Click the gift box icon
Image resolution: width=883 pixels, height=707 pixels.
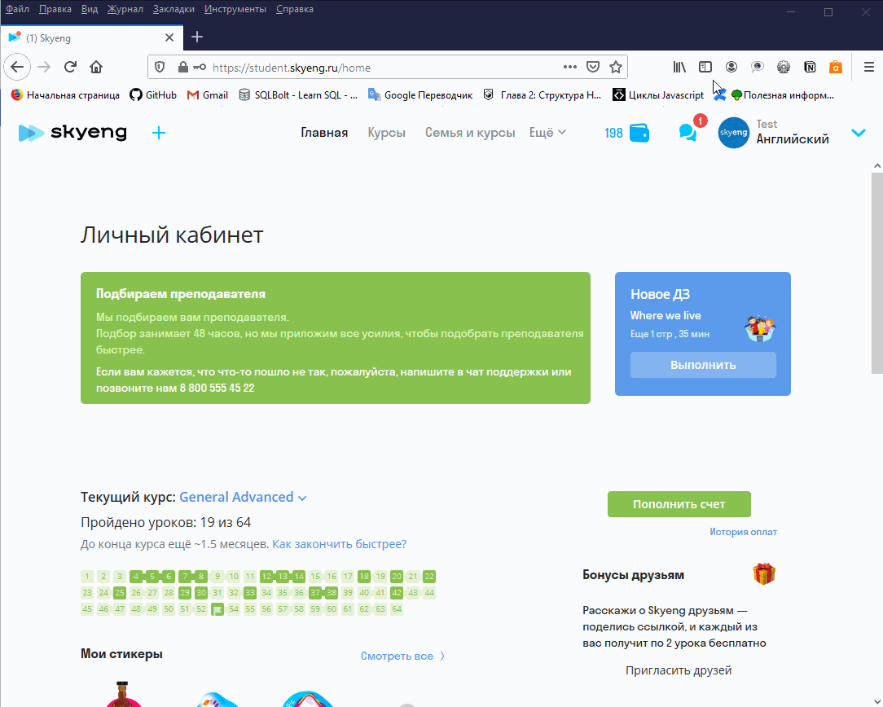(764, 574)
